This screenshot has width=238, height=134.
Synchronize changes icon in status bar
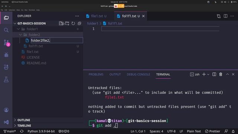pyautogui.click(x=22, y=131)
